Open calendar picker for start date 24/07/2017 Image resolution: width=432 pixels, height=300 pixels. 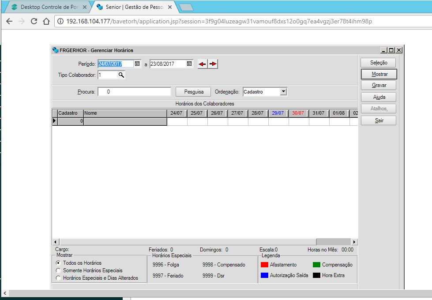click(137, 64)
